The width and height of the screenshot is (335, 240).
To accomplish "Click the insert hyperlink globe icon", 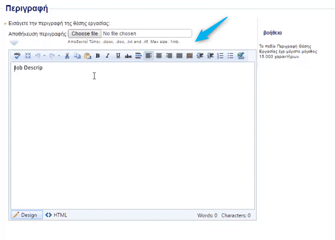I will click(x=241, y=56).
